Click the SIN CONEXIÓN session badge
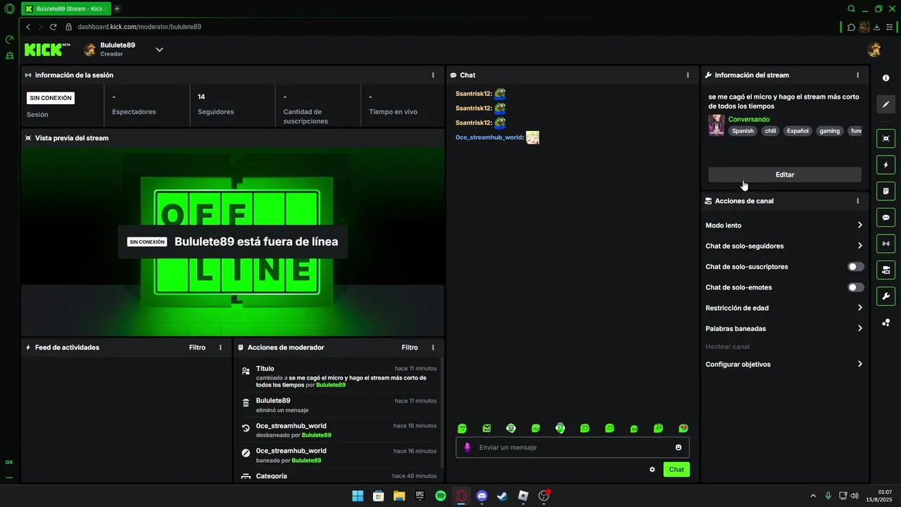Viewport: 901px width, 507px height. click(50, 98)
